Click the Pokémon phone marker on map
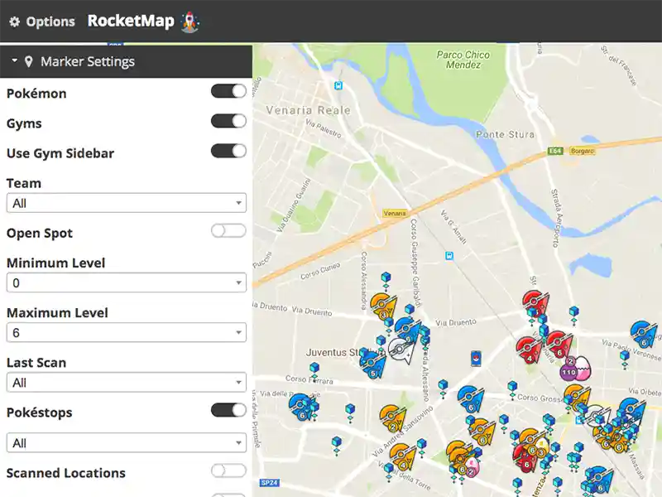662x497 pixels. [x=476, y=359]
